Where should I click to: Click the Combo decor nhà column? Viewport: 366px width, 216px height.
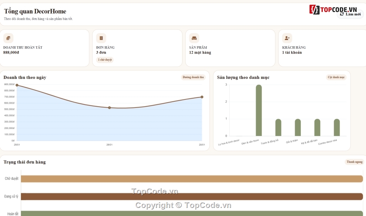tap(337, 127)
